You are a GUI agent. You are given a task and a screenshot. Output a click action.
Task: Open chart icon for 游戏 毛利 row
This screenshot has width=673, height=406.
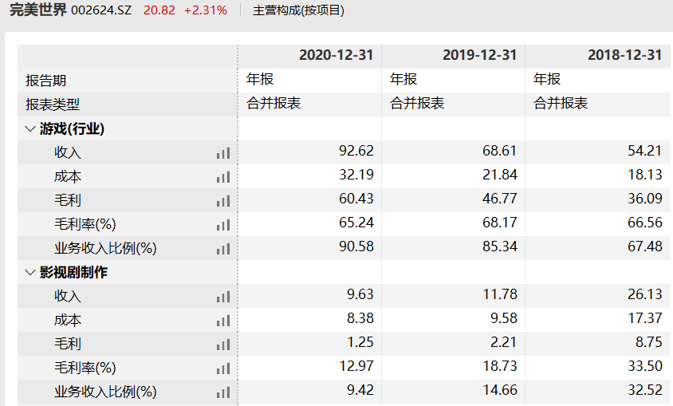[223, 201]
